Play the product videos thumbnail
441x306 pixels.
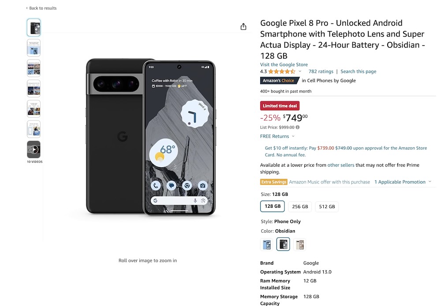pos(34,149)
